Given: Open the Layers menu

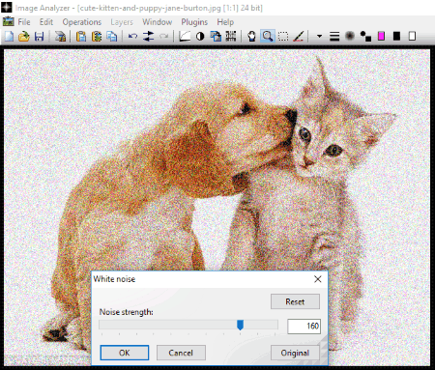Looking at the screenshot, I should pyautogui.click(x=122, y=22).
